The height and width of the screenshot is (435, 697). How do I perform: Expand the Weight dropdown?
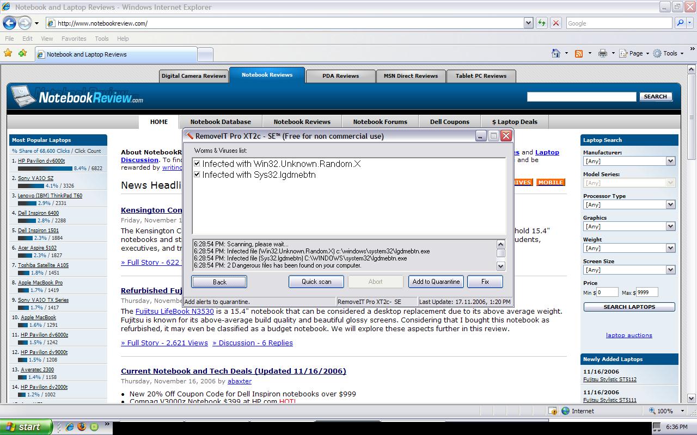[x=670, y=248]
